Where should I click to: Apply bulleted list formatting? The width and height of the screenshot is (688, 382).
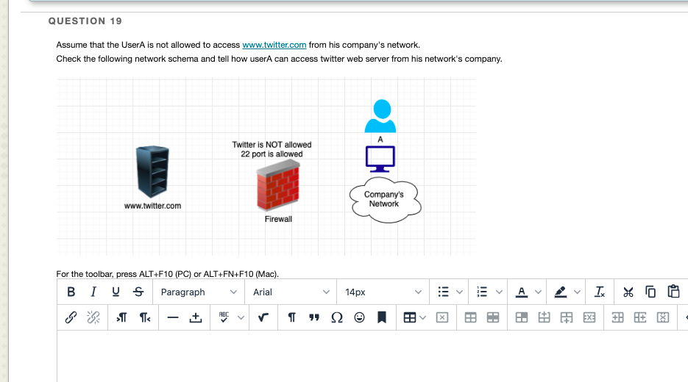point(443,292)
